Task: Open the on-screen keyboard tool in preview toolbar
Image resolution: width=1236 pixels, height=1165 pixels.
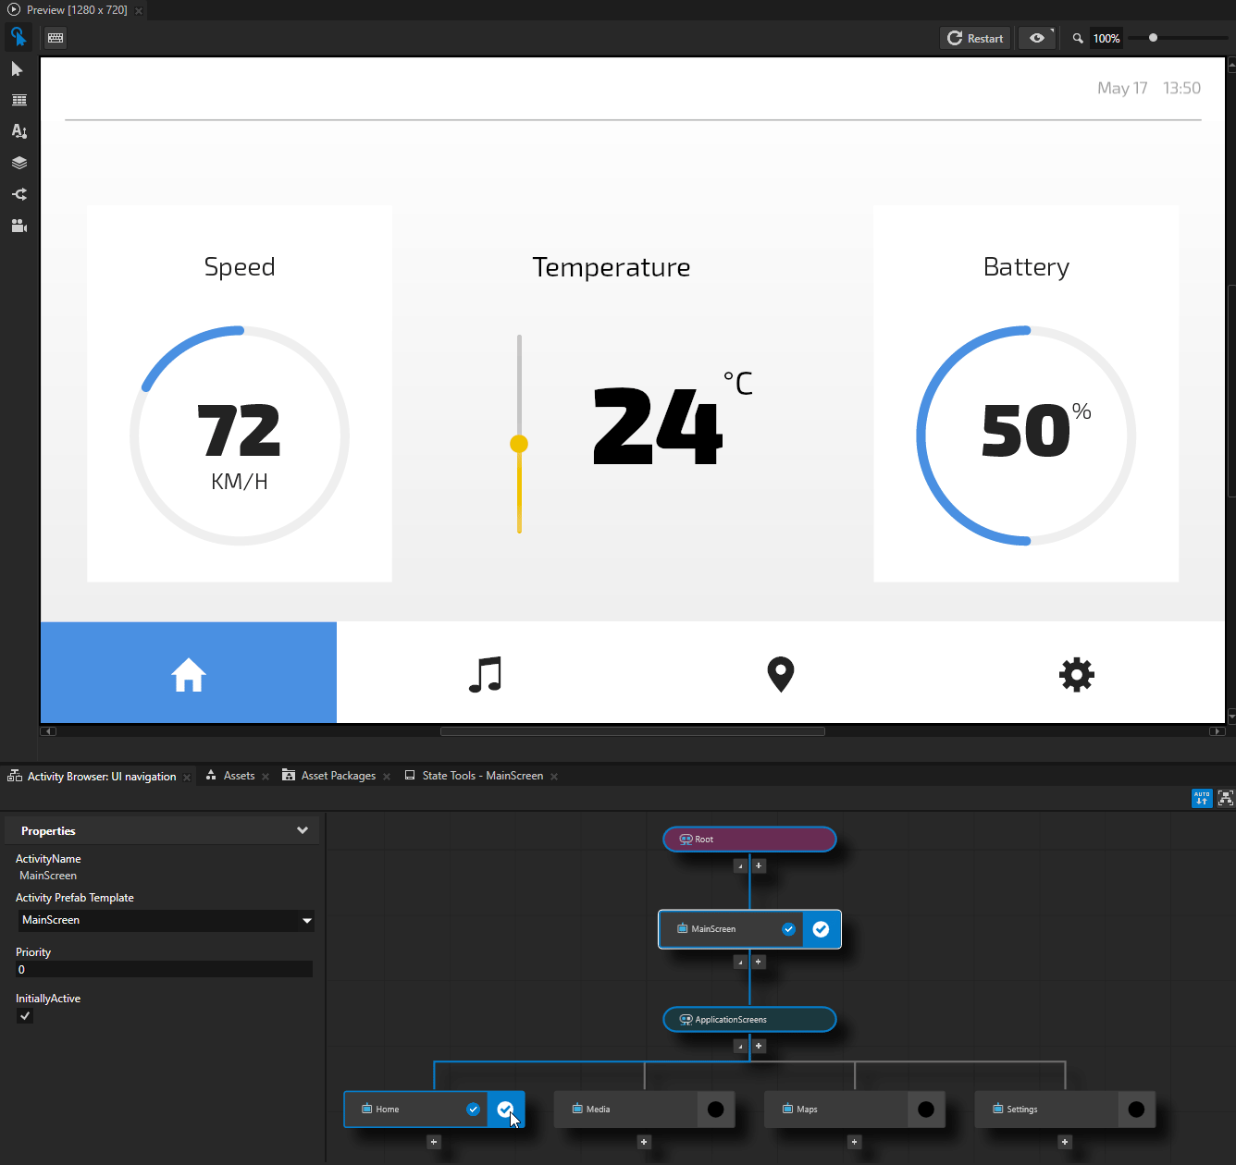Action: pos(55,38)
